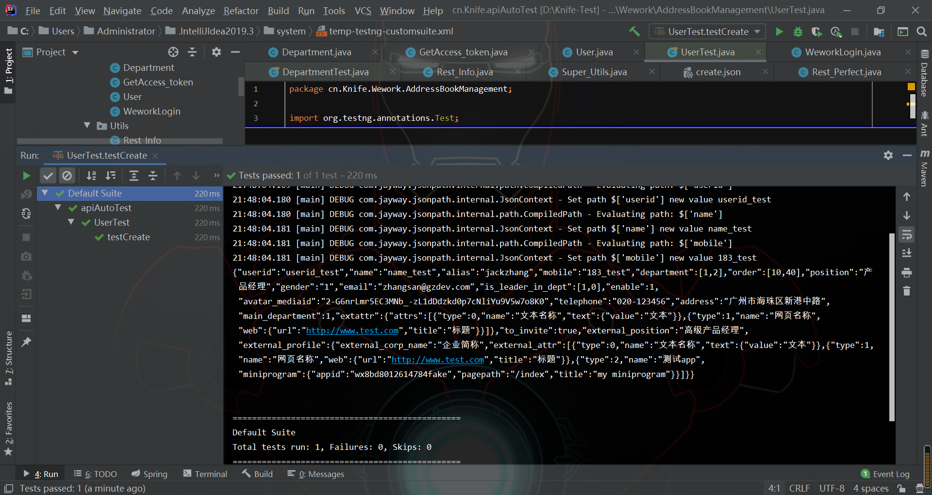Viewport: 932px width, 495px height.
Task: Toggle the Structure side panel
Action: [8, 358]
